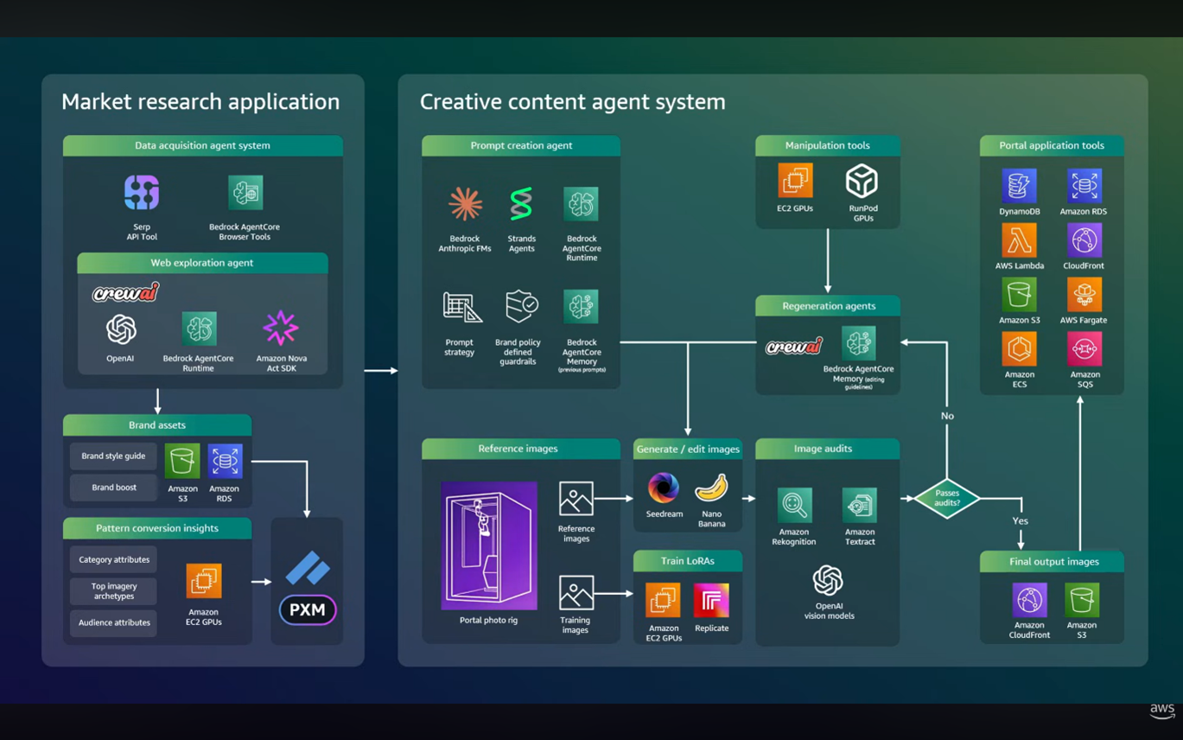This screenshot has width=1183, height=740.
Task: Click the Amazon SQS icon
Action: pos(1084,349)
